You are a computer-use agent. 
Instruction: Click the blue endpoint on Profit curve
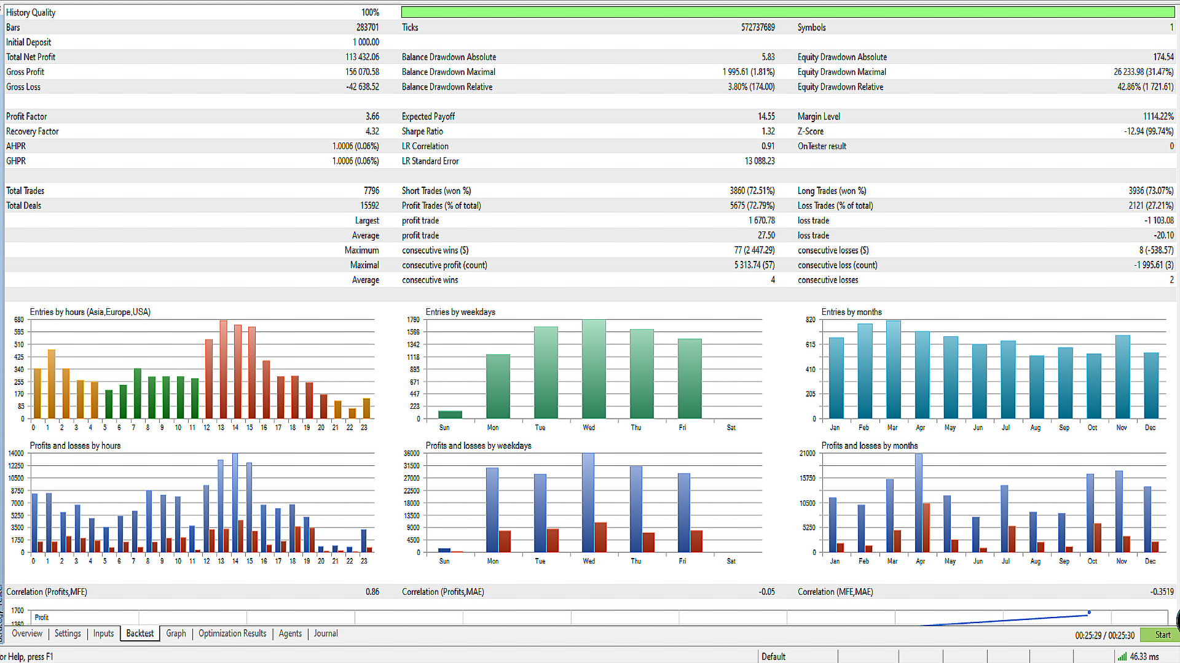(1089, 613)
